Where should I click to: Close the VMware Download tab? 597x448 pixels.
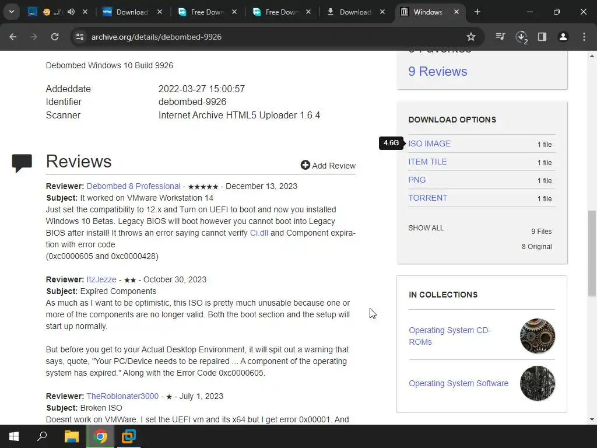[x=160, y=12]
